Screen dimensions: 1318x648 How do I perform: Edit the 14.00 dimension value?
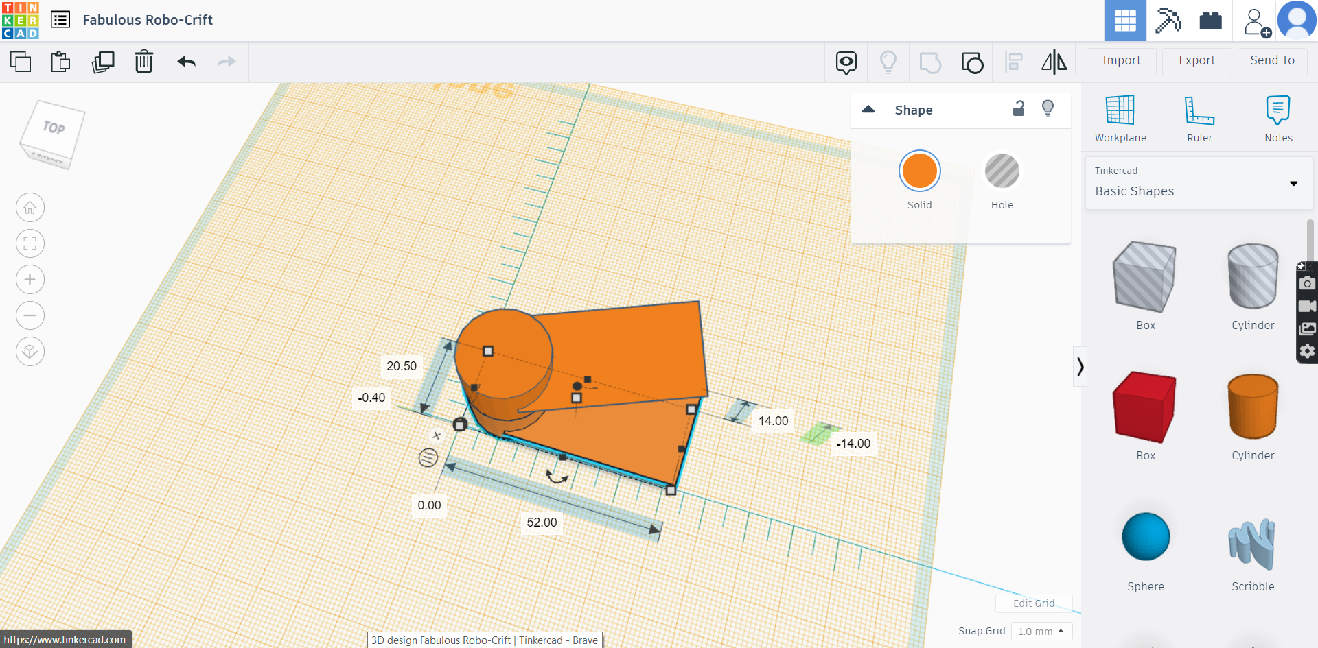click(774, 421)
